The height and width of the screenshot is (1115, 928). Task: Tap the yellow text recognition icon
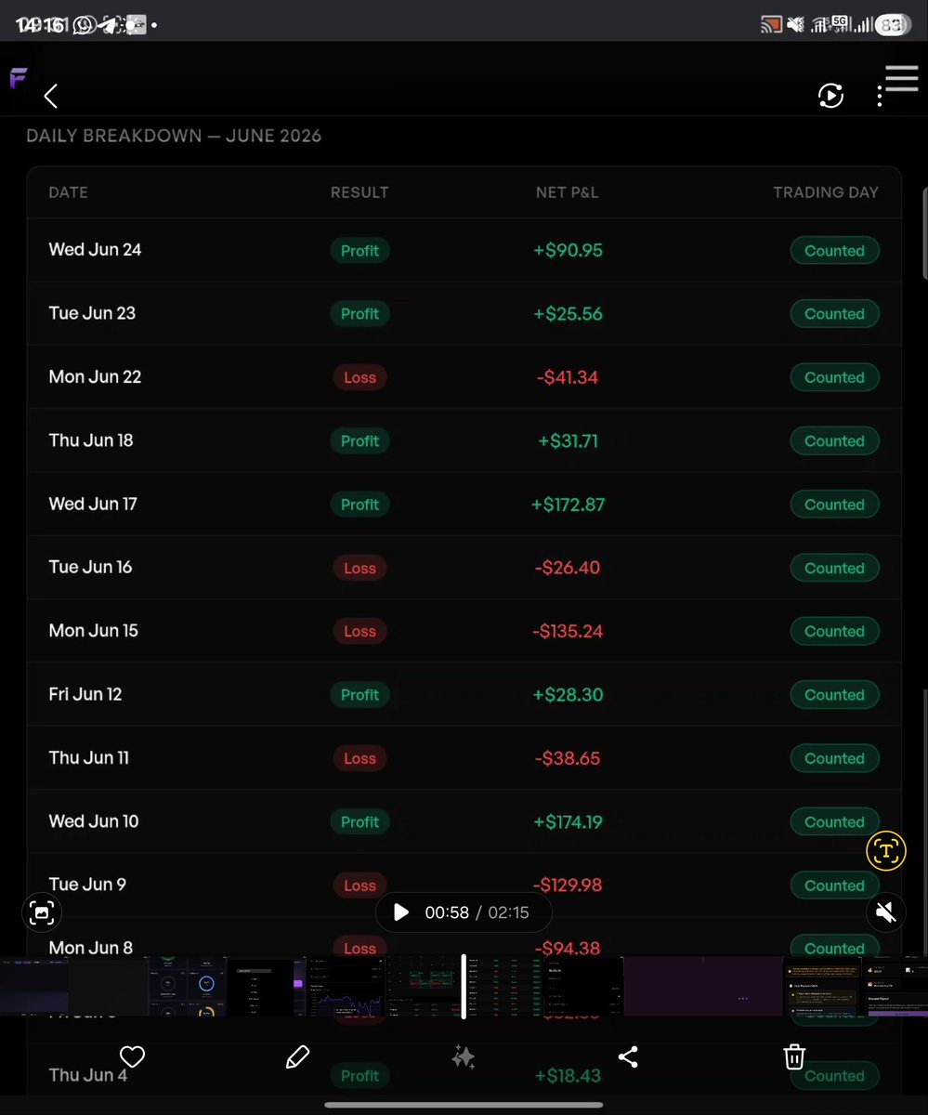pos(885,850)
